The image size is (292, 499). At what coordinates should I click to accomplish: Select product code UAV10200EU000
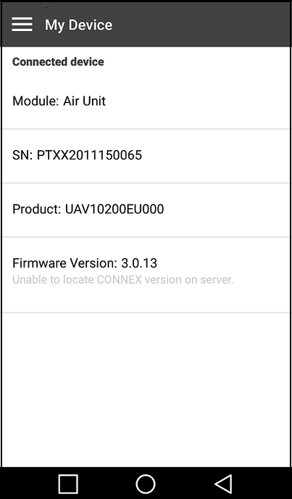pyautogui.click(x=114, y=209)
